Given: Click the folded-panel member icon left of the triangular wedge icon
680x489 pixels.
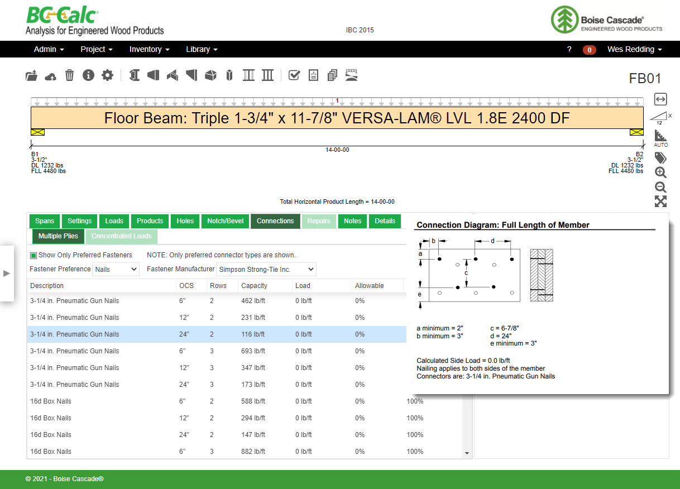Looking at the screenshot, I should tap(173, 75).
